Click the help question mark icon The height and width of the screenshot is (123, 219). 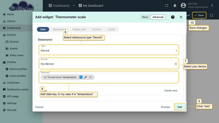pos(173,17)
